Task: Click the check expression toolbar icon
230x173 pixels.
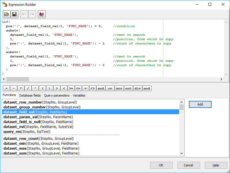Action: pyautogui.click(x=42, y=14)
